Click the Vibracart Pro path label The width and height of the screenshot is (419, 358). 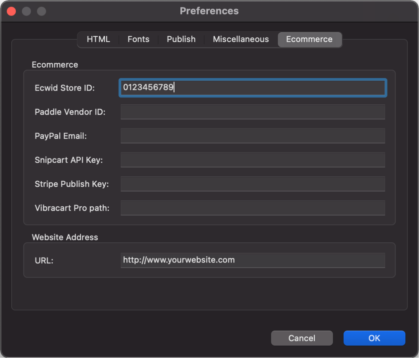[72, 208]
